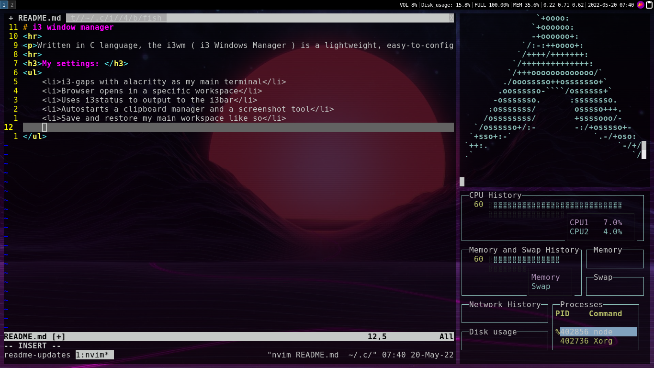Click the Memory legend entry in history chart
This screenshot has width=654, height=368.
pos(546,277)
